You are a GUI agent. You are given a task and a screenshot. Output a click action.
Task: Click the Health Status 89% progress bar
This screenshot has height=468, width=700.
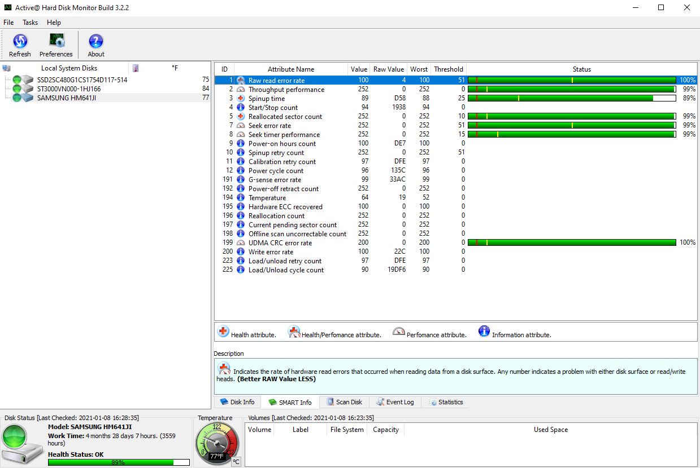pos(119,462)
